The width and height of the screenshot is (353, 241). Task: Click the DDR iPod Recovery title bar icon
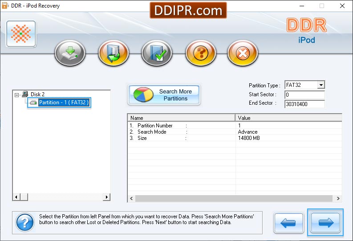click(x=5, y=6)
